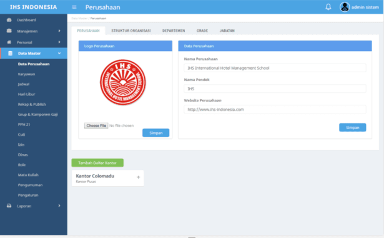Click the Laporan printer icon
Screen dimensions: 384x238
tap(9, 206)
